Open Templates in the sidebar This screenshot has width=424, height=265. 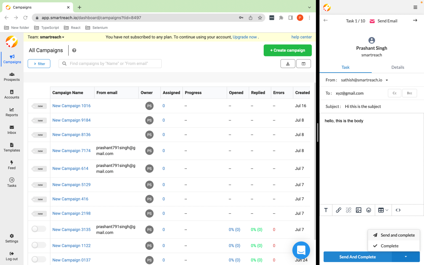pos(12,147)
